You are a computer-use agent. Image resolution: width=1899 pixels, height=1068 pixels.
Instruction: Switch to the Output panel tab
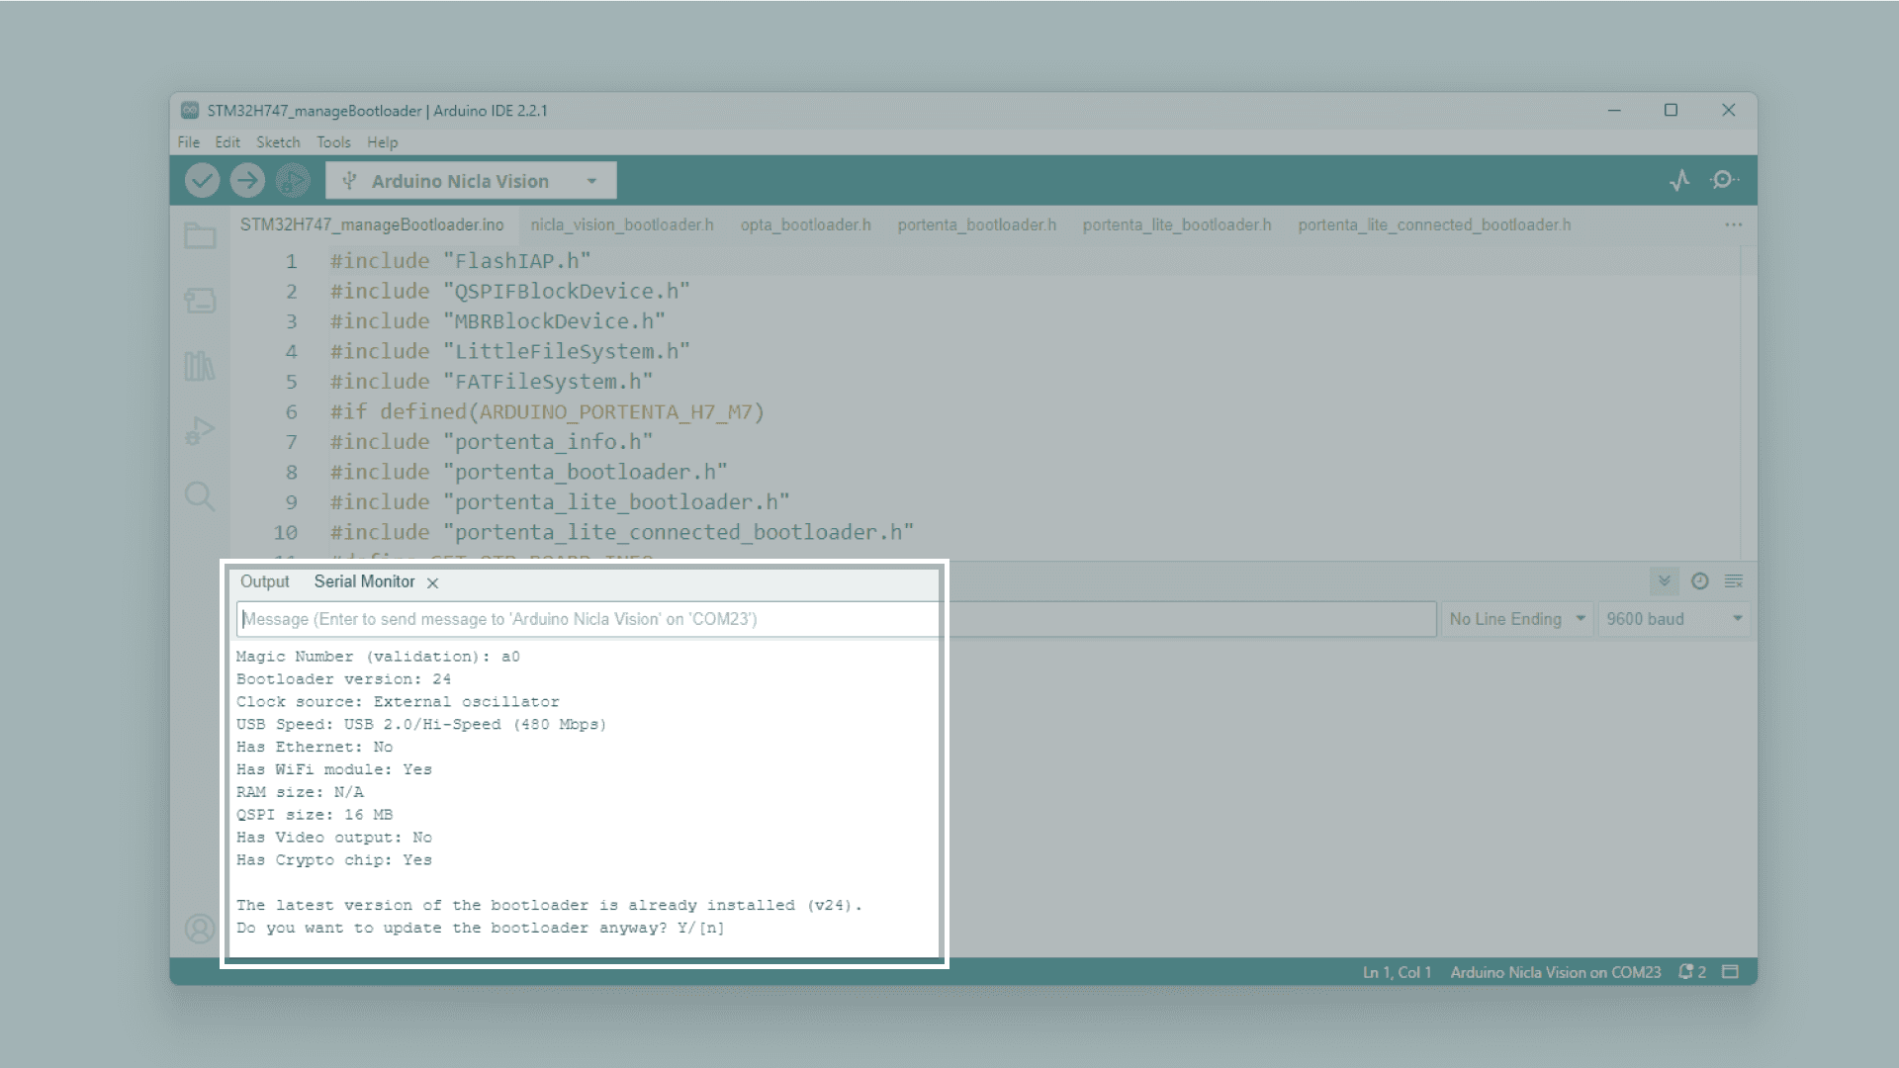[264, 581]
